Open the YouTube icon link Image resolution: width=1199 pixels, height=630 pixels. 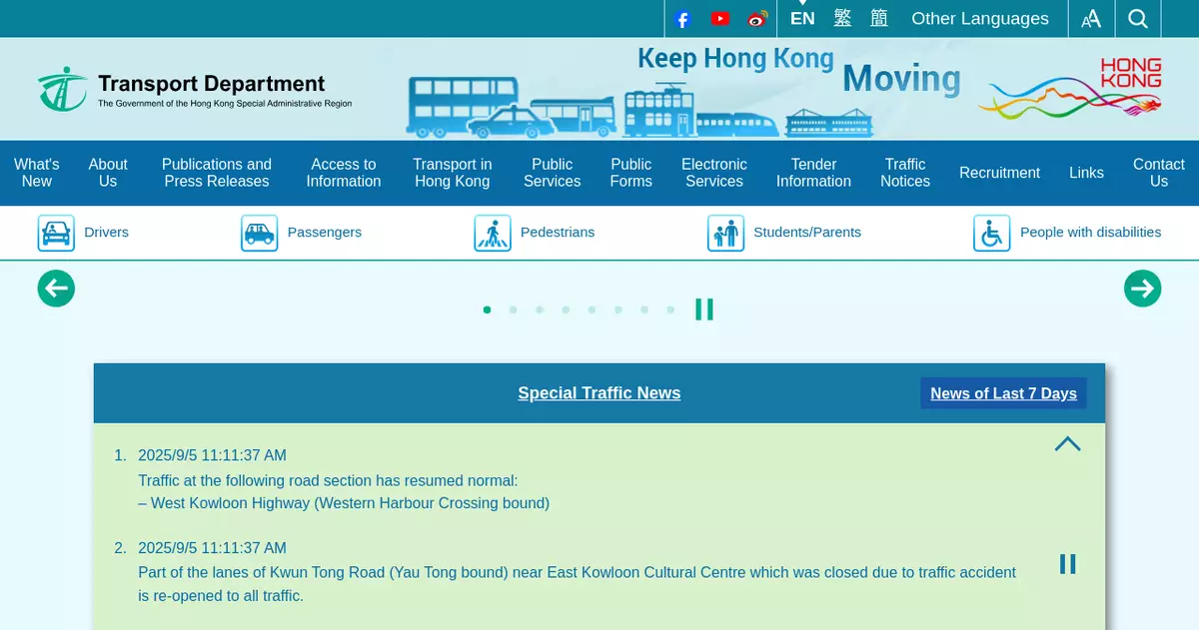720,19
